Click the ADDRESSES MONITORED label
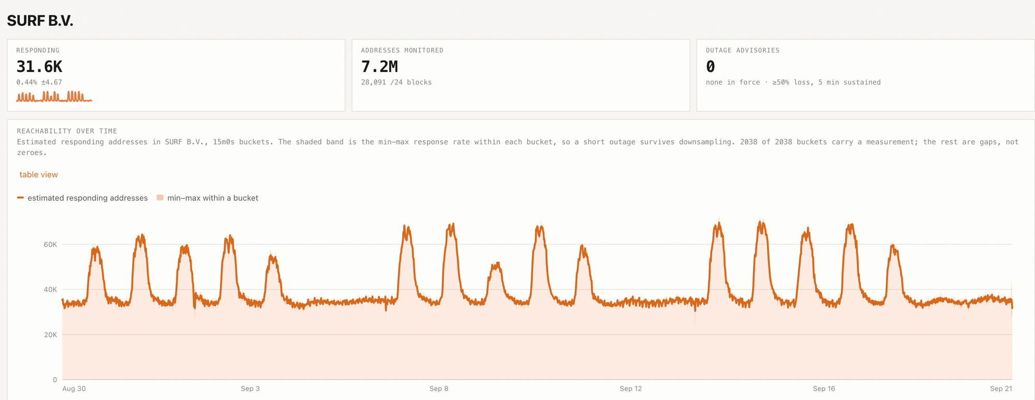This screenshot has width=1035, height=400. point(402,50)
